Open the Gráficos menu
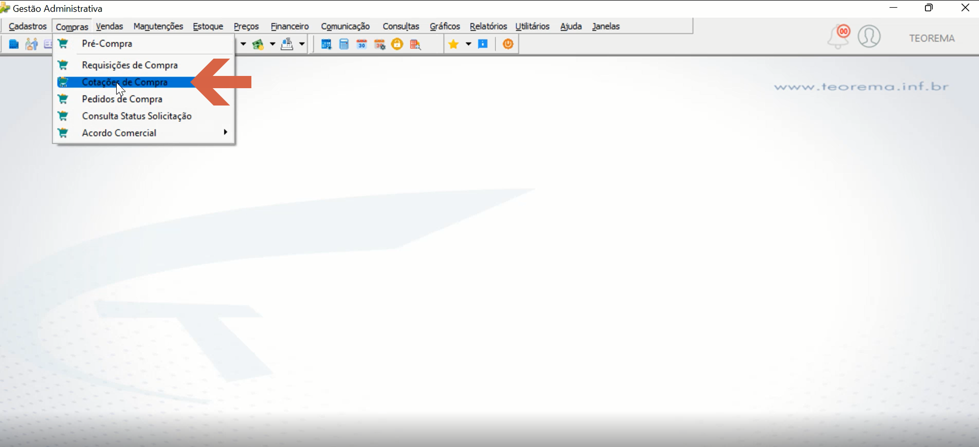 tap(445, 26)
